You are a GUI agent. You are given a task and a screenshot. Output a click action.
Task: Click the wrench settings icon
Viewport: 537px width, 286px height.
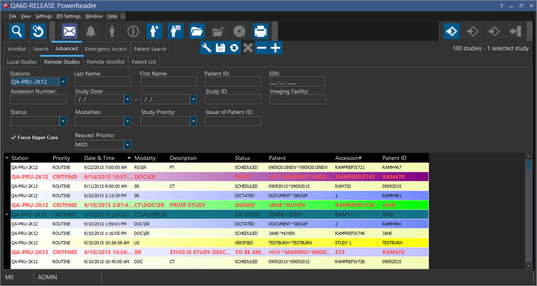(207, 48)
